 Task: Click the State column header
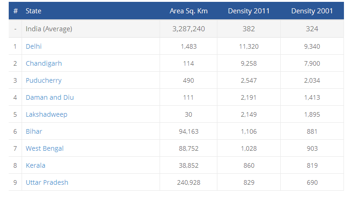click(x=33, y=11)
